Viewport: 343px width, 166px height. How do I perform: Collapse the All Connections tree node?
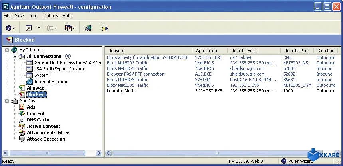click(x=15, y=56)
